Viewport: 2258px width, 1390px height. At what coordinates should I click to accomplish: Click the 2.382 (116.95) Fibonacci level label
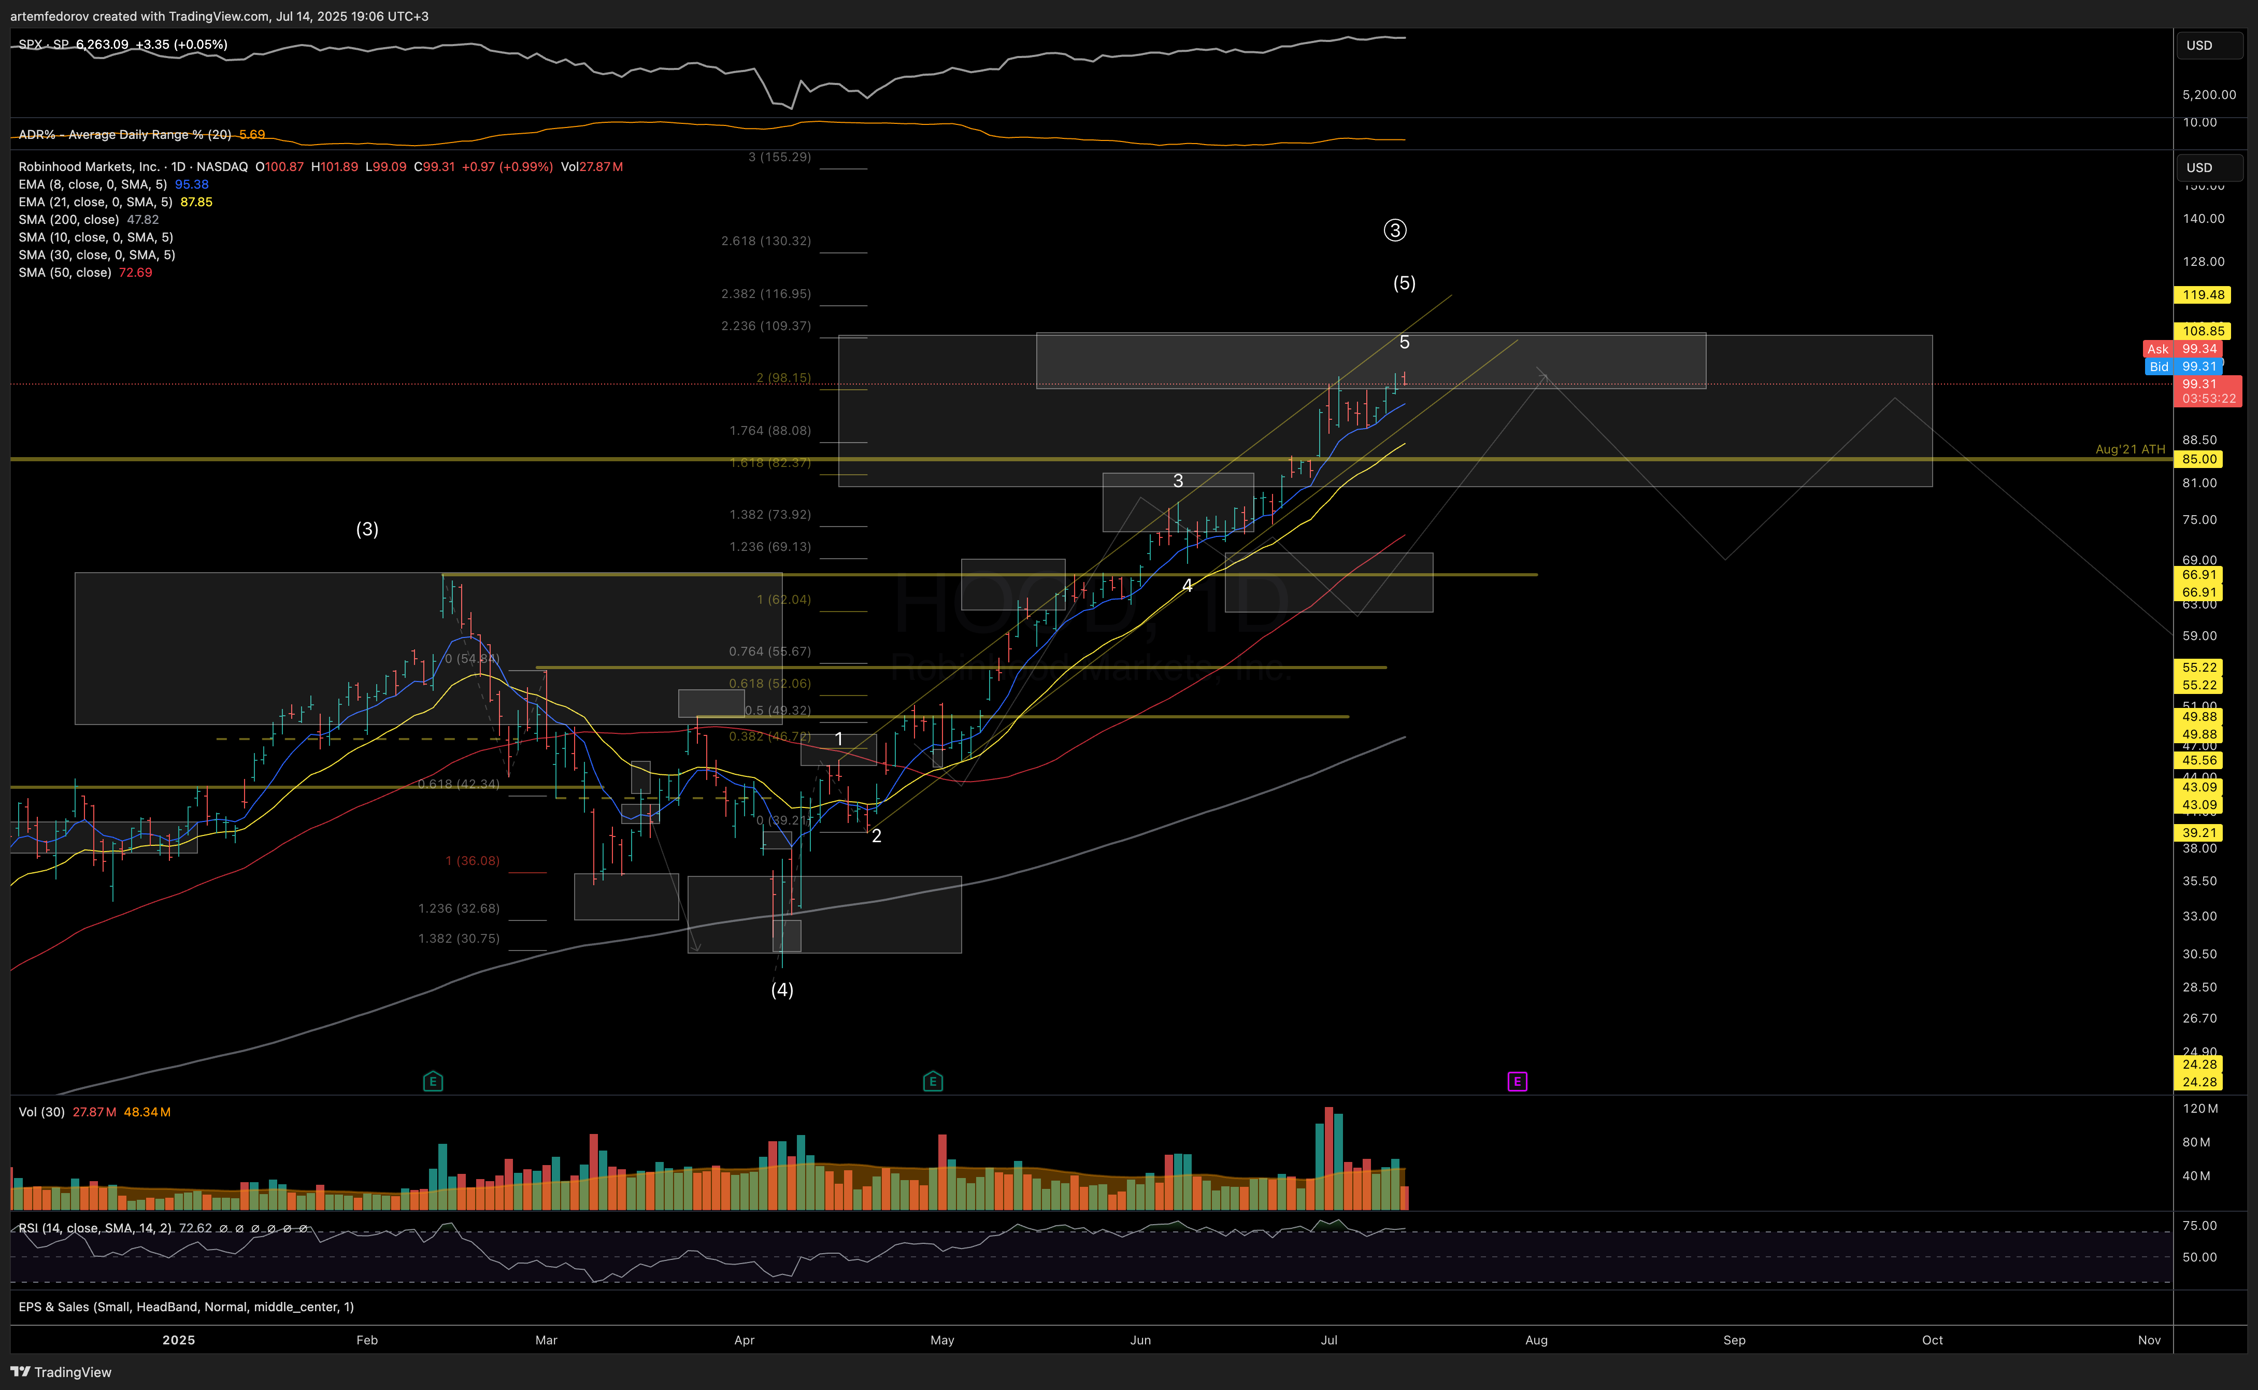[x=765, y=293]
